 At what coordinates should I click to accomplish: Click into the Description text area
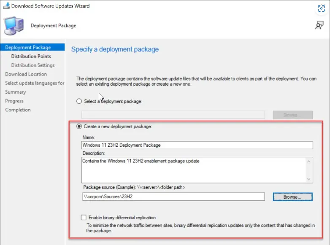point(194,170)
